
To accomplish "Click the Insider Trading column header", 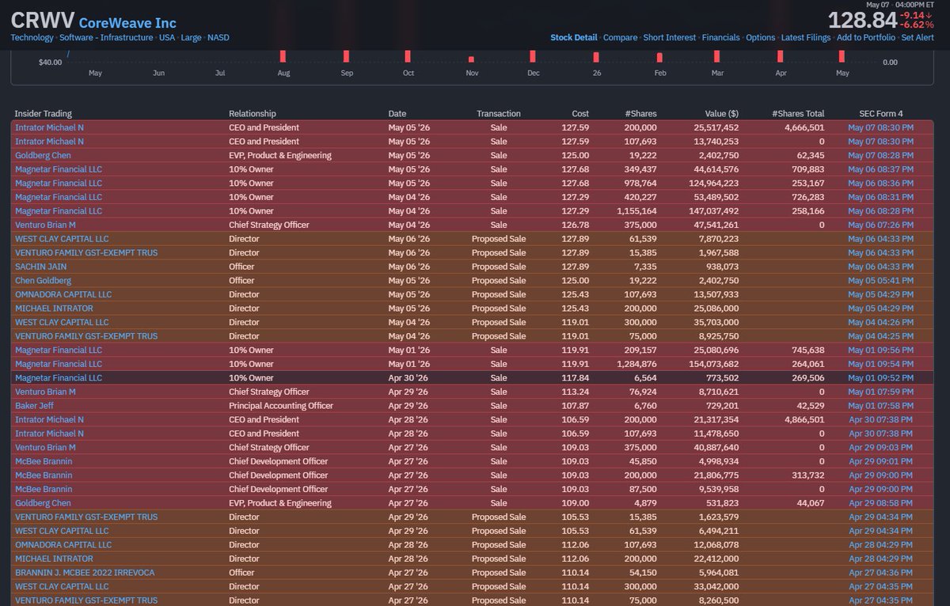I will pos(43,114).
